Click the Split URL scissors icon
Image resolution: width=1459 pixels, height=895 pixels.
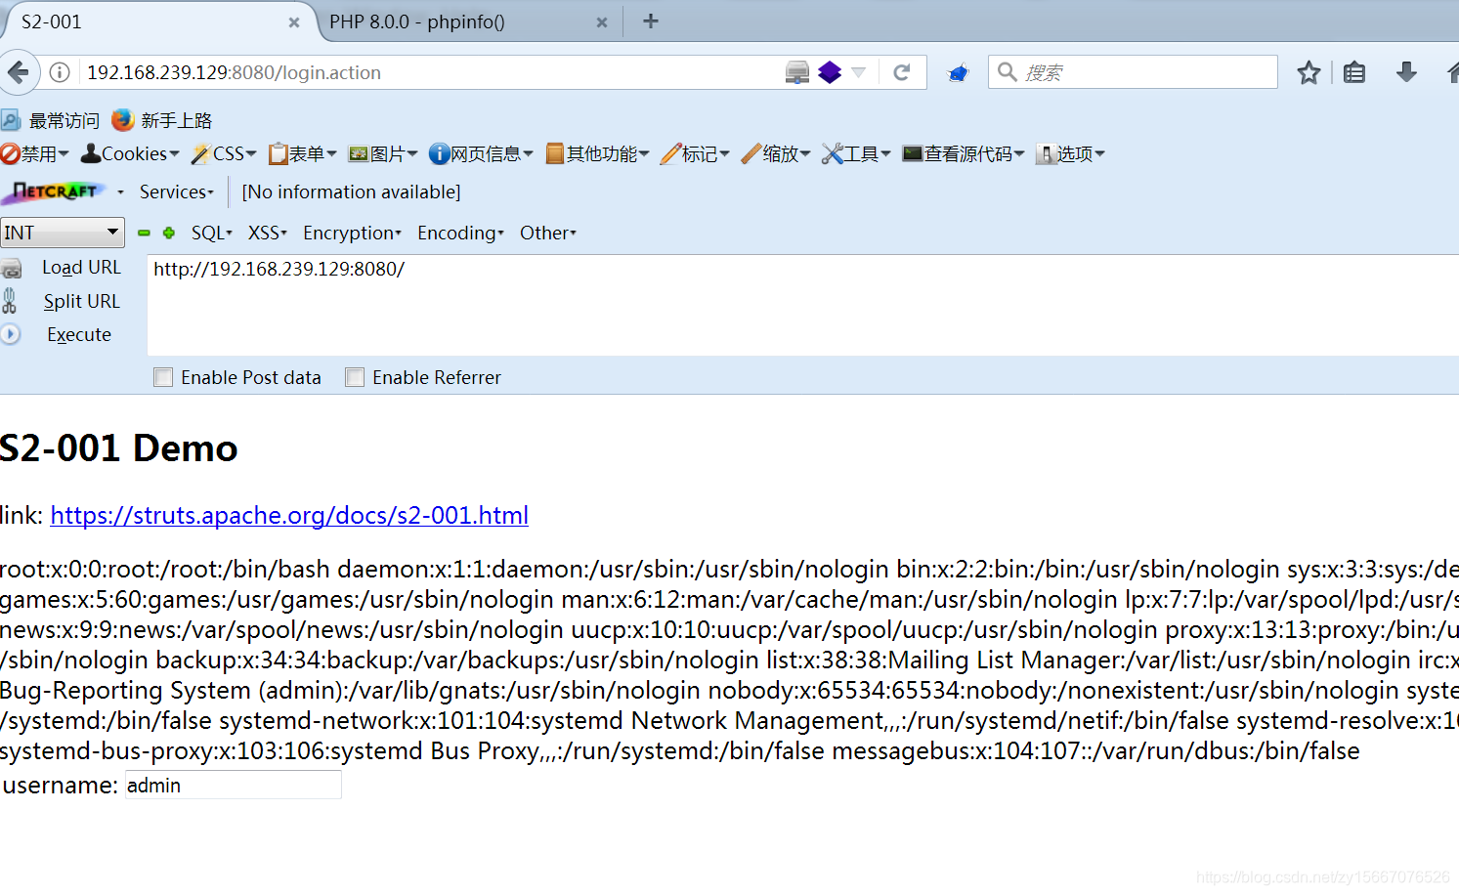[x=9, y=301]
